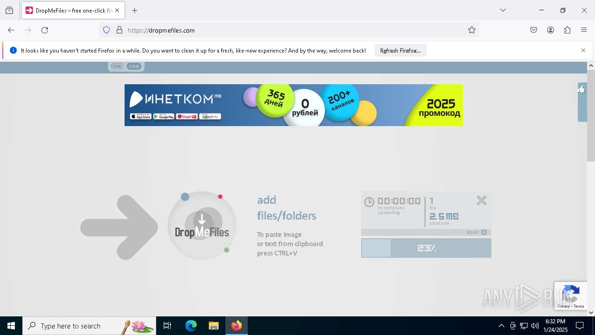Close the DropMeFiles tab
The height and width of the screenshot is (335, 595).
117,10
